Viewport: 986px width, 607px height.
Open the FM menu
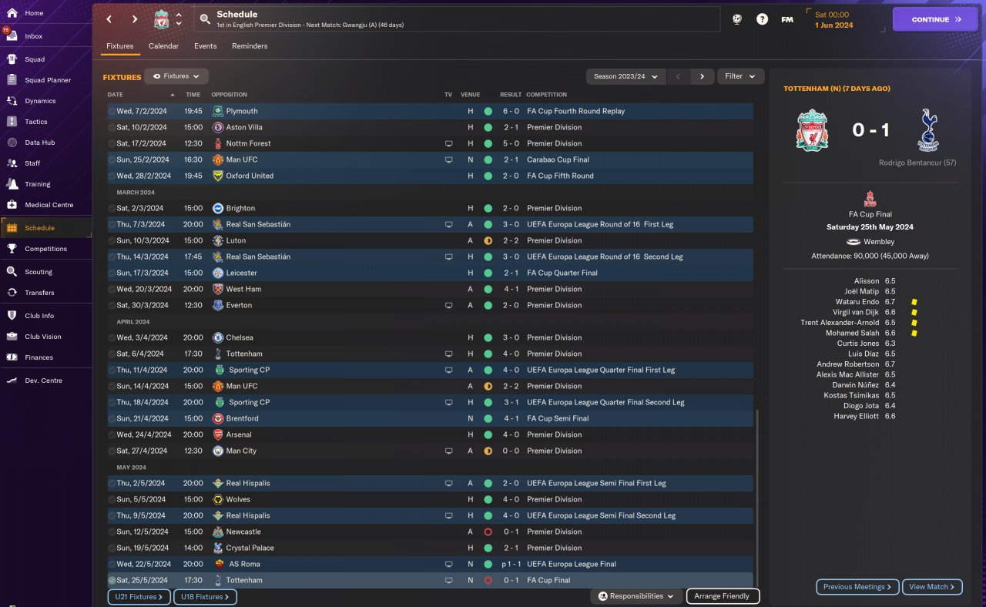point(787,19)
